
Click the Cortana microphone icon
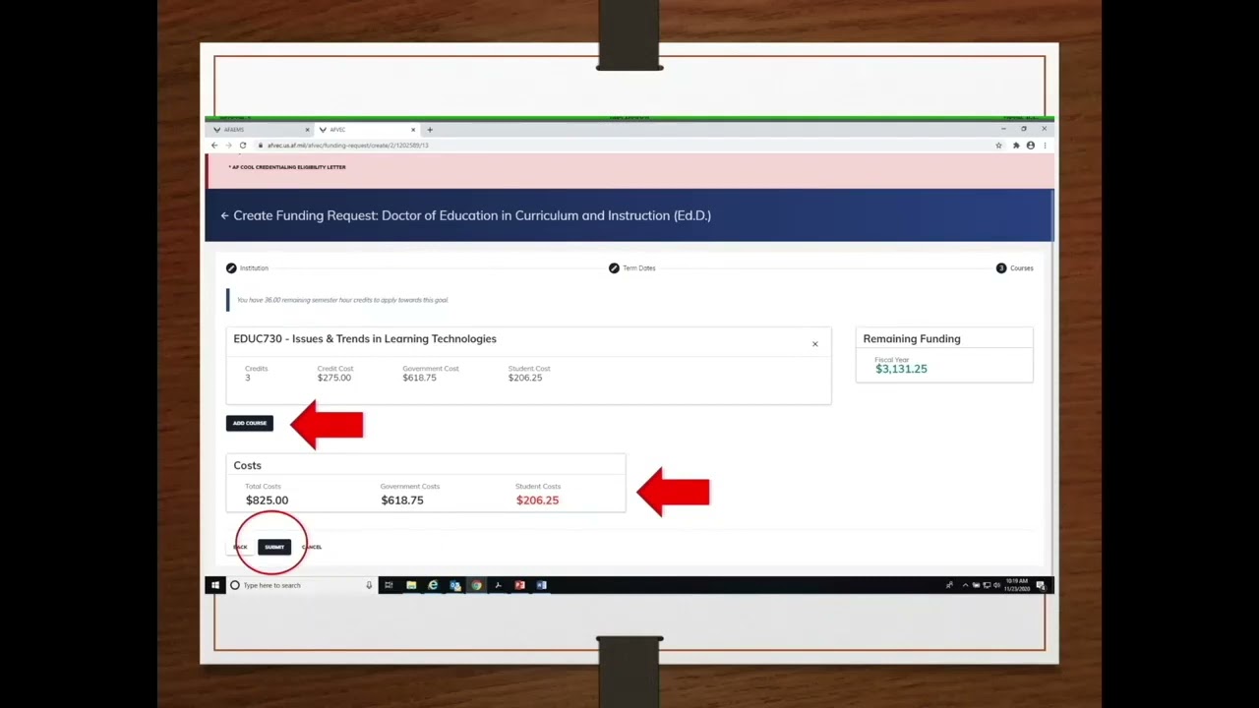click(369, 585)
